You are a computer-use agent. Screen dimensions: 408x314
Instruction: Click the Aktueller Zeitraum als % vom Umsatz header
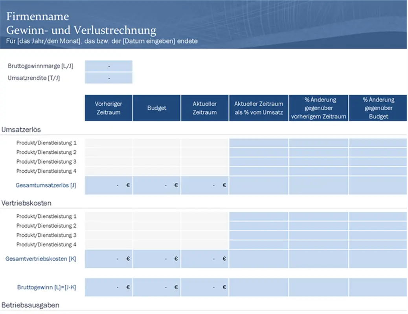259,108
